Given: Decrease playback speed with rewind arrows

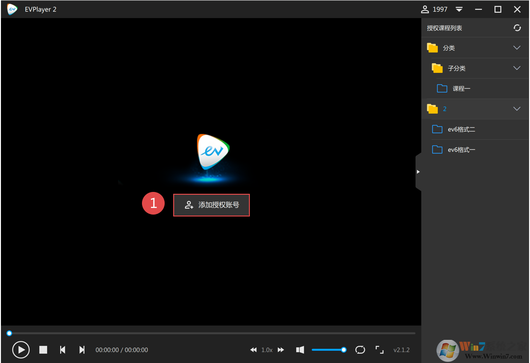Looking at the screenshot, I should 253,350.
